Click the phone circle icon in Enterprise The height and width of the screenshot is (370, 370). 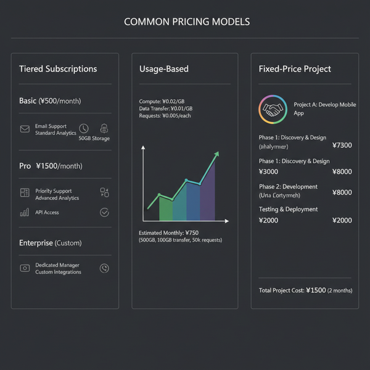104,268
